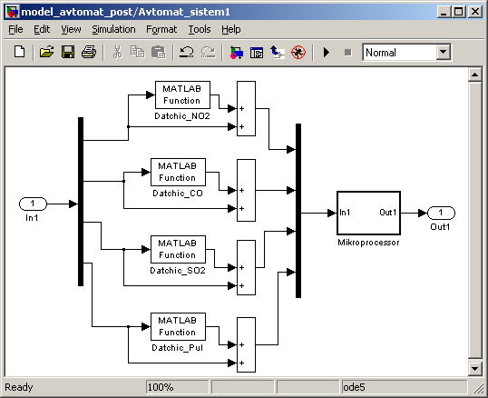Select the Mux bar before Mikroprocessor
This screenshot has height=398, width=488.
tap(298, 211)
